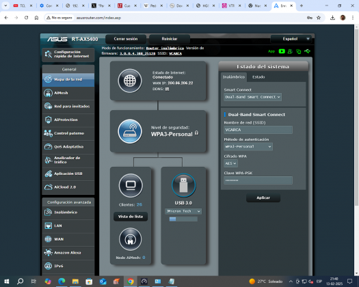
Task: Open Aplicación USB section
Action: pyautogui.click(x=68, y=174)
